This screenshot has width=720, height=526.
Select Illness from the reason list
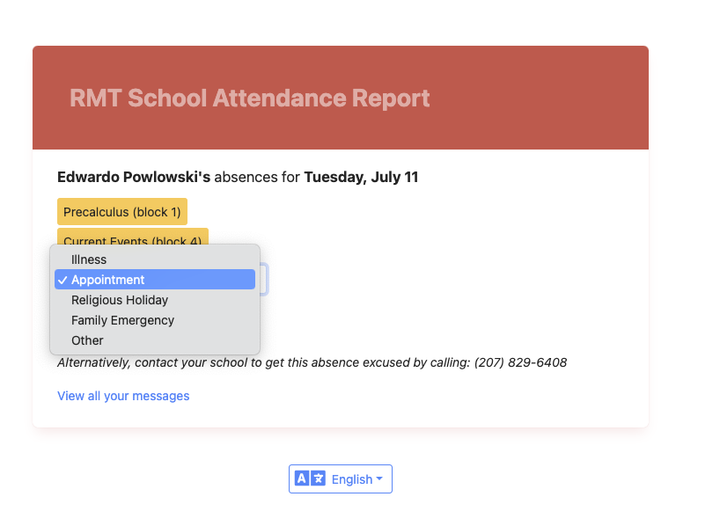pos(89,259)
